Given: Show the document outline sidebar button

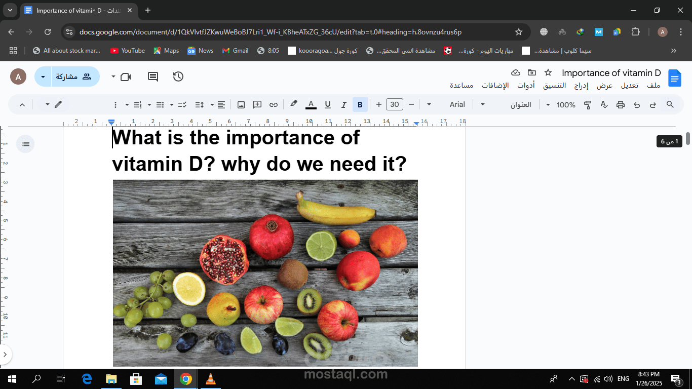Looking at the screenshot, I should pos(26,144).
